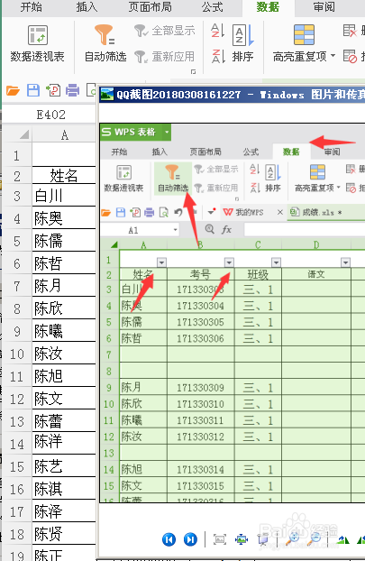
Task: Click 重新应用 in the main WPS ribbon
Action: pyautogui.click(x=165, y=57)
